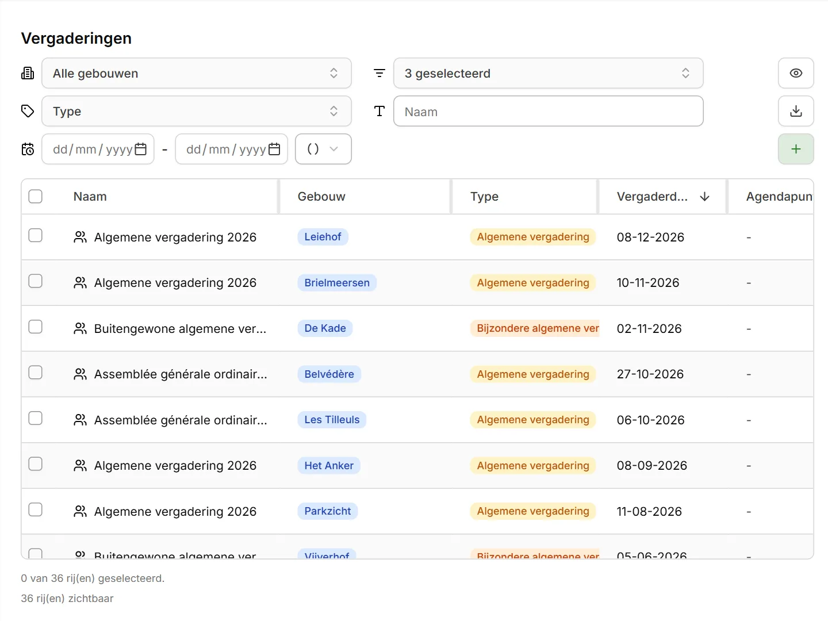Click the calendar clock icon for date range
This screenshot has height=621, width=828.
pyautogui.click(x=28, y=149)
